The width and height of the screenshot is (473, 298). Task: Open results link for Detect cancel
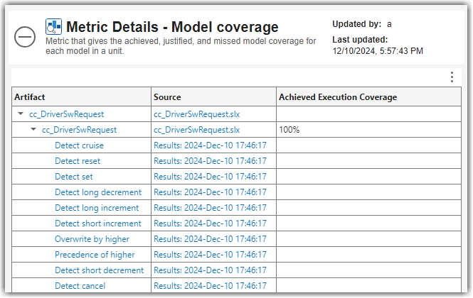(x=211, y=286)
